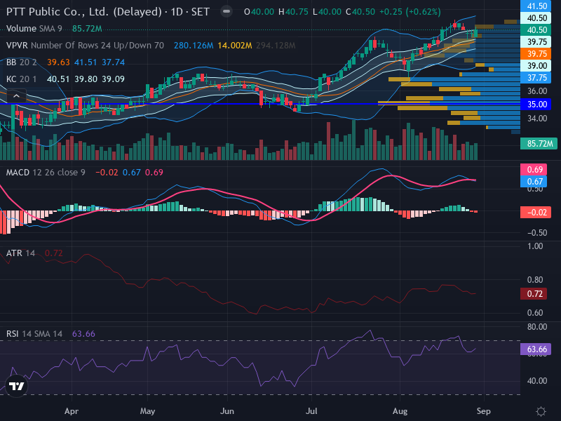The image size is (561, 421).
Task: Click the gray dash symbol status icon
Action: [226, 11]
